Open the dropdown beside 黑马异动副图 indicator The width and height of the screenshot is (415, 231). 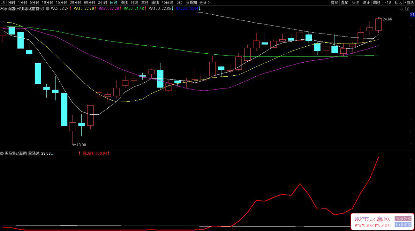(x=2, y=154)
